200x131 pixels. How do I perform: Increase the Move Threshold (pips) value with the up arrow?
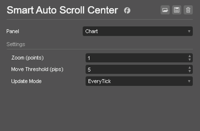click(190, 67)
